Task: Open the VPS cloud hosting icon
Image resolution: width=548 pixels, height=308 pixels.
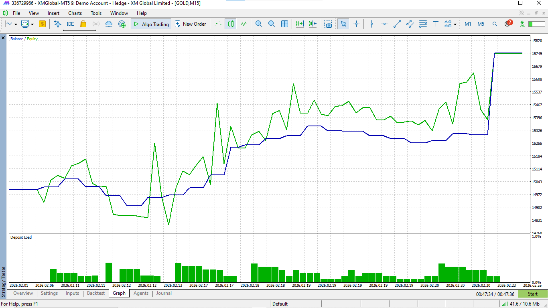Action: pyautogui.click(x=109, y=24)
